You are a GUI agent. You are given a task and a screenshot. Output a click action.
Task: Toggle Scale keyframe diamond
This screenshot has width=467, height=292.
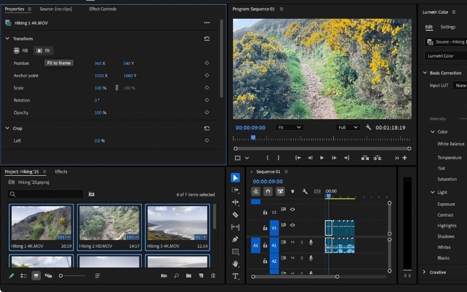coord(207,88)
